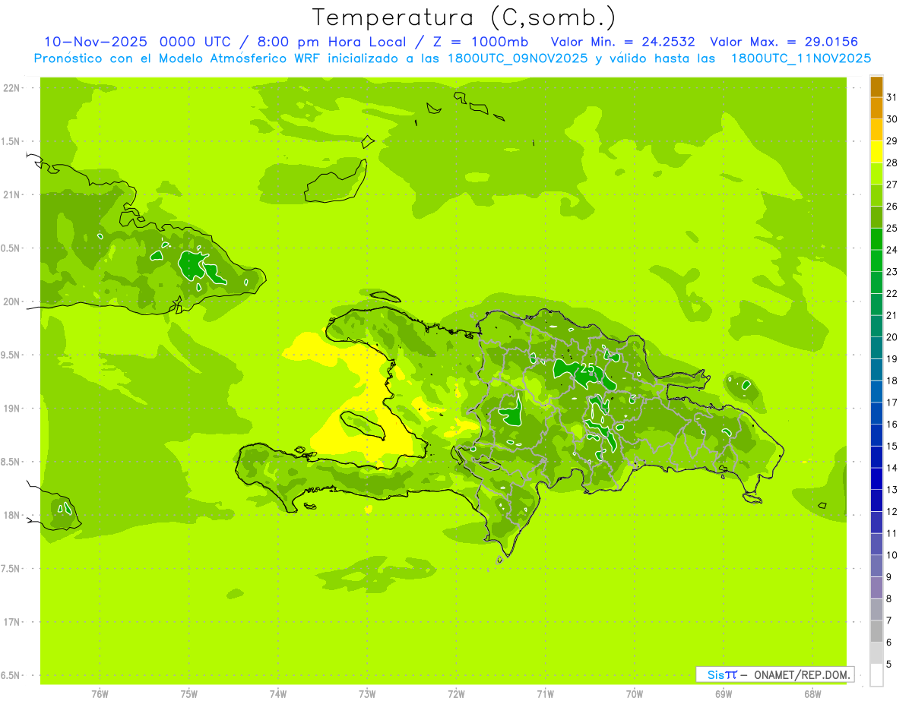Click the '72W' longitude label
The image size is (912, 704).
456,694
